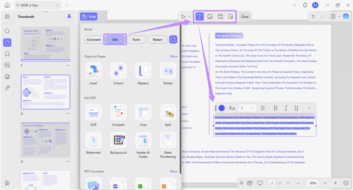Toggle underline on the selected text
This screenshot has height=190, width=353.
[x=296, y=108]
